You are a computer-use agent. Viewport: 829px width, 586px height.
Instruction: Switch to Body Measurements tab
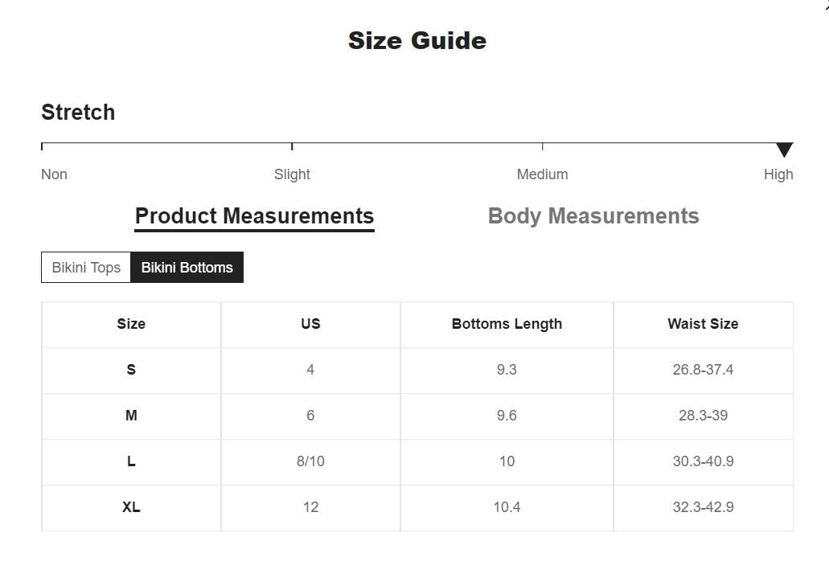[x=593, y=216]
